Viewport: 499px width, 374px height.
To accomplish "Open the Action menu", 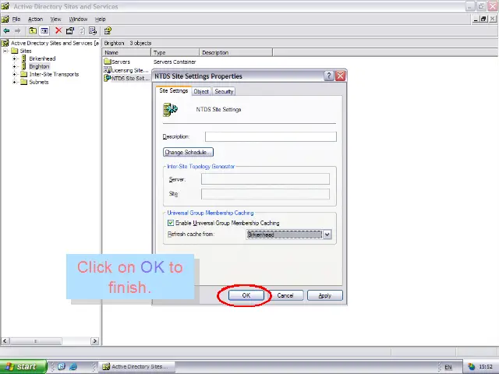I will pos(35,19).
